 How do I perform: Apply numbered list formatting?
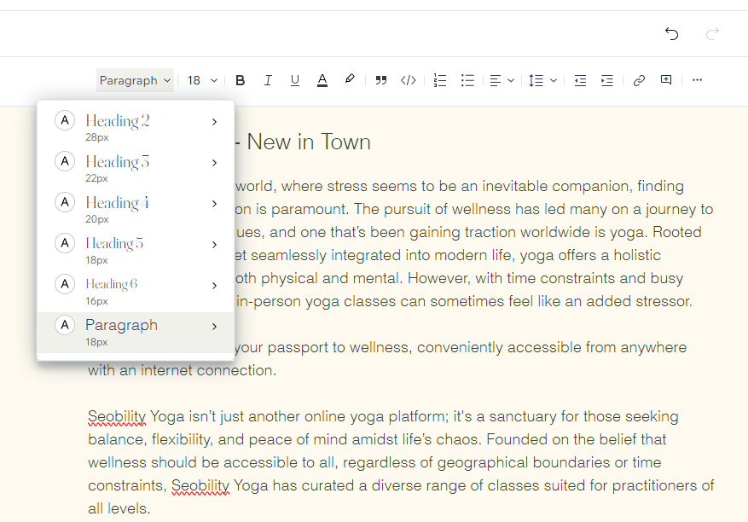(x=440, y=80)
